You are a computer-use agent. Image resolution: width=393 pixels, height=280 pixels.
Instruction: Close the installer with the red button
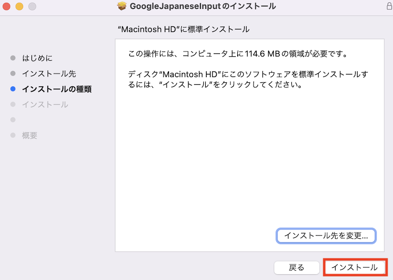[6, 6]
